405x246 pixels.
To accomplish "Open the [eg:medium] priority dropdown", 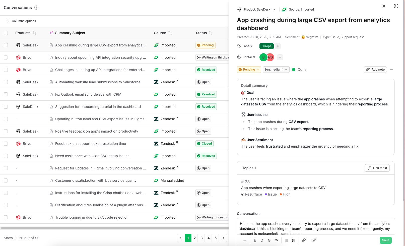I will (276, 70).
